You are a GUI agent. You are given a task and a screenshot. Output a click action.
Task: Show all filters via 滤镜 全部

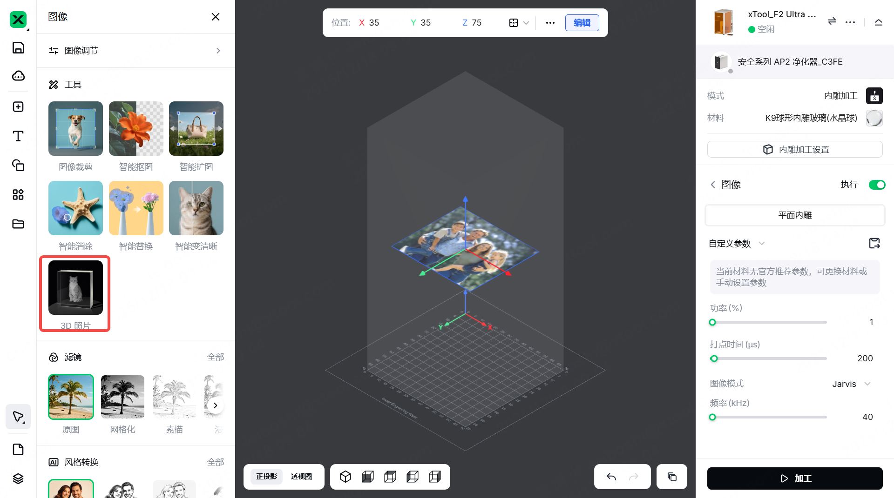coord(215,357)
